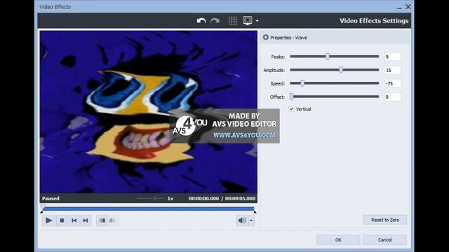Undo the last effect change

(x=201, y=21)
